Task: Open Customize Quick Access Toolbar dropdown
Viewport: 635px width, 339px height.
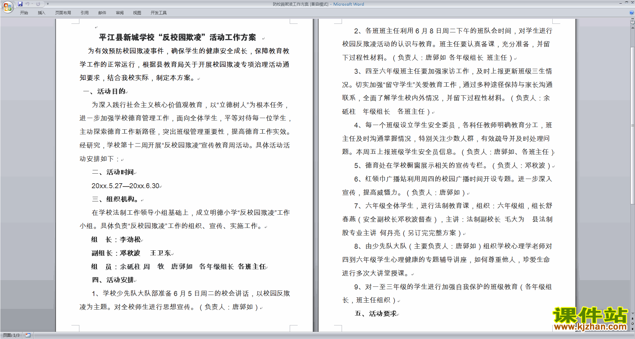Action: coord(48,4)
